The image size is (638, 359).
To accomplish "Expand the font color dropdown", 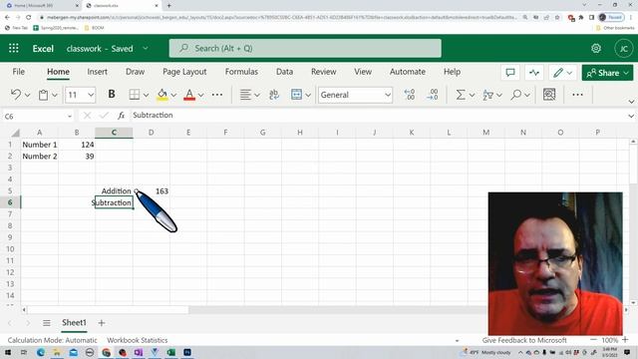I will tap(201, 96).
